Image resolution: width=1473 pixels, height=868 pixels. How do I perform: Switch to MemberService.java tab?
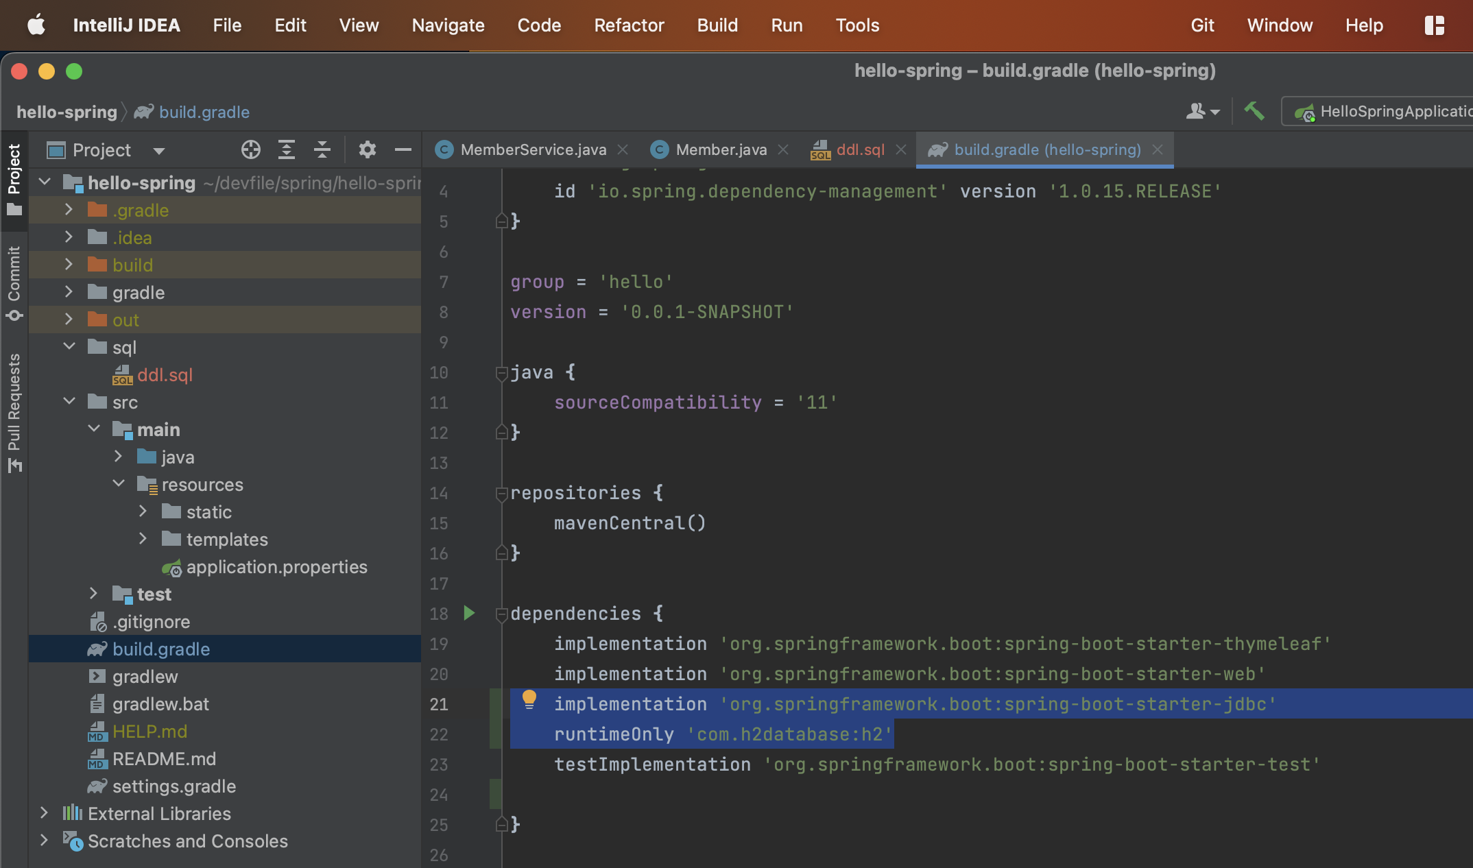(x=533, y=149)
